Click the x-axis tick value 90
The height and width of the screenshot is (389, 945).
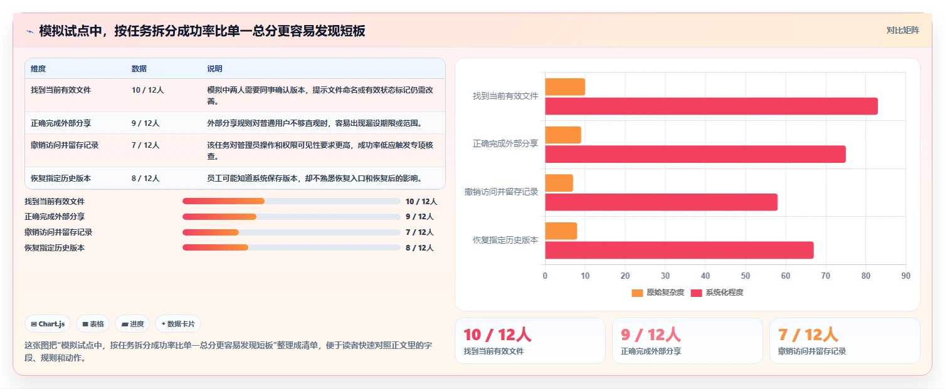[x=905, y=276]
